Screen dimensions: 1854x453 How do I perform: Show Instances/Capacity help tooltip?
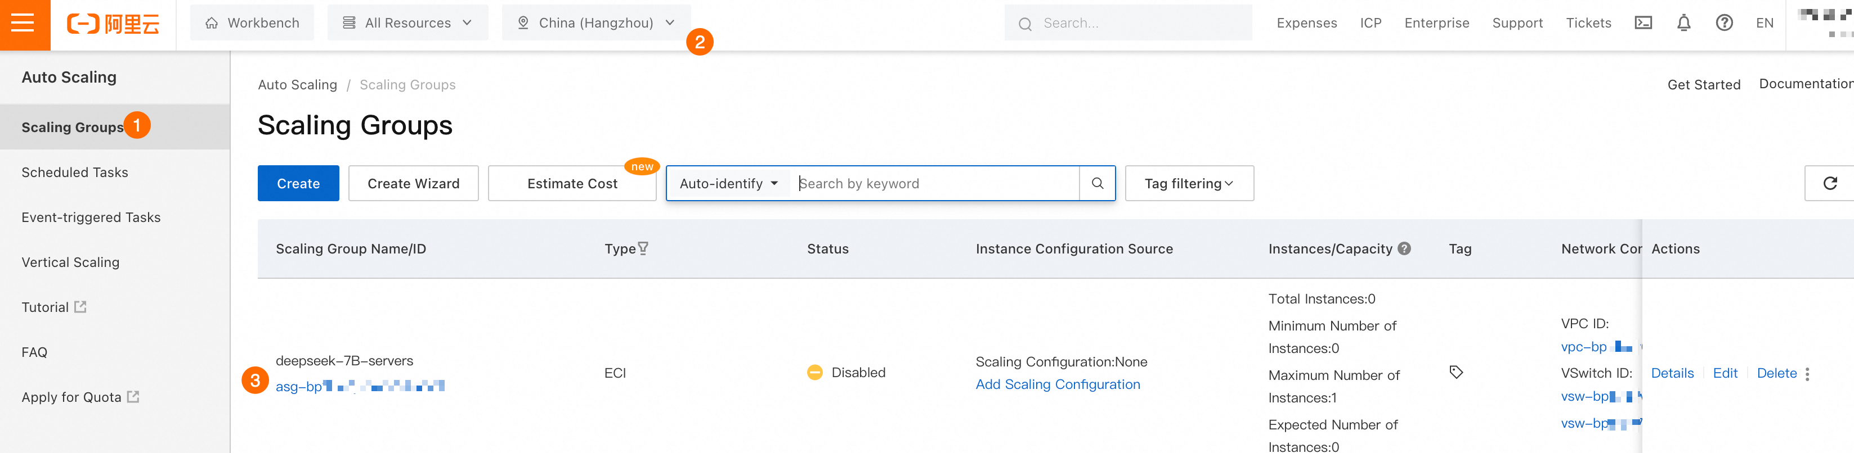click(1404, 249)
